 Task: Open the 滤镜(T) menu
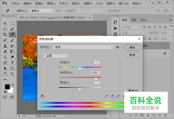tap(88, 4)
